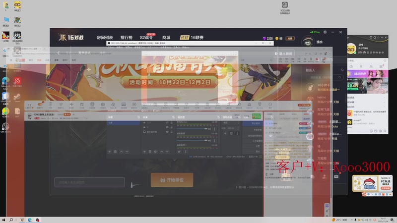Remove selected scene with Scenes trash icon

(x=115, y=152)
